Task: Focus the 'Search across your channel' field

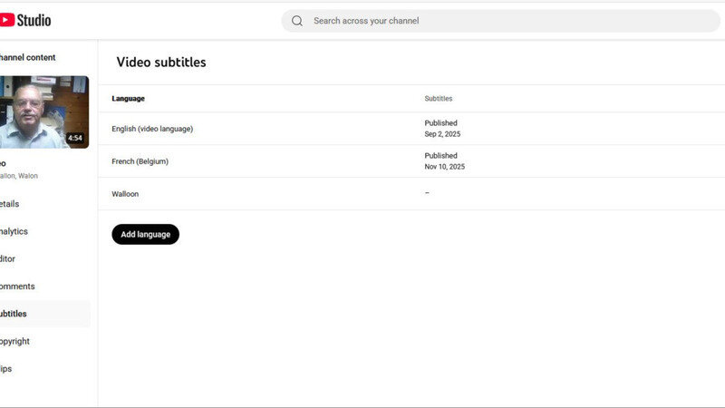Action: [x=507, y=21]
